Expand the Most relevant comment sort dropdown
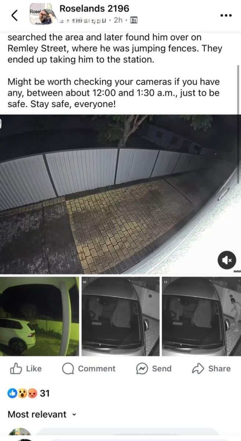This screenshot has width=241, height=441. 42,414
